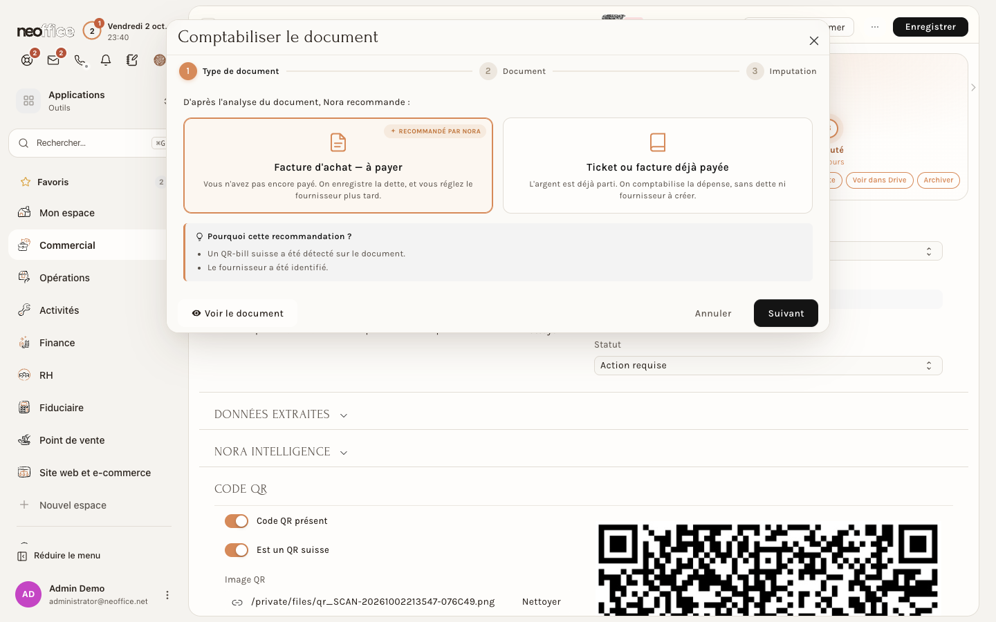Go to step 3 Imputation
Image resolution: width=996 pixels, height=622 pixels.
click(782, 71)
